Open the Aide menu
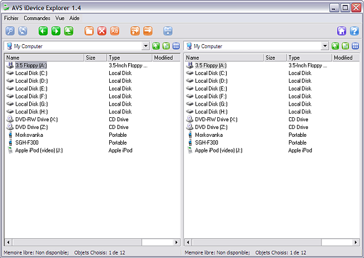The width and height of the screenshot is (364, 258). 74,18
